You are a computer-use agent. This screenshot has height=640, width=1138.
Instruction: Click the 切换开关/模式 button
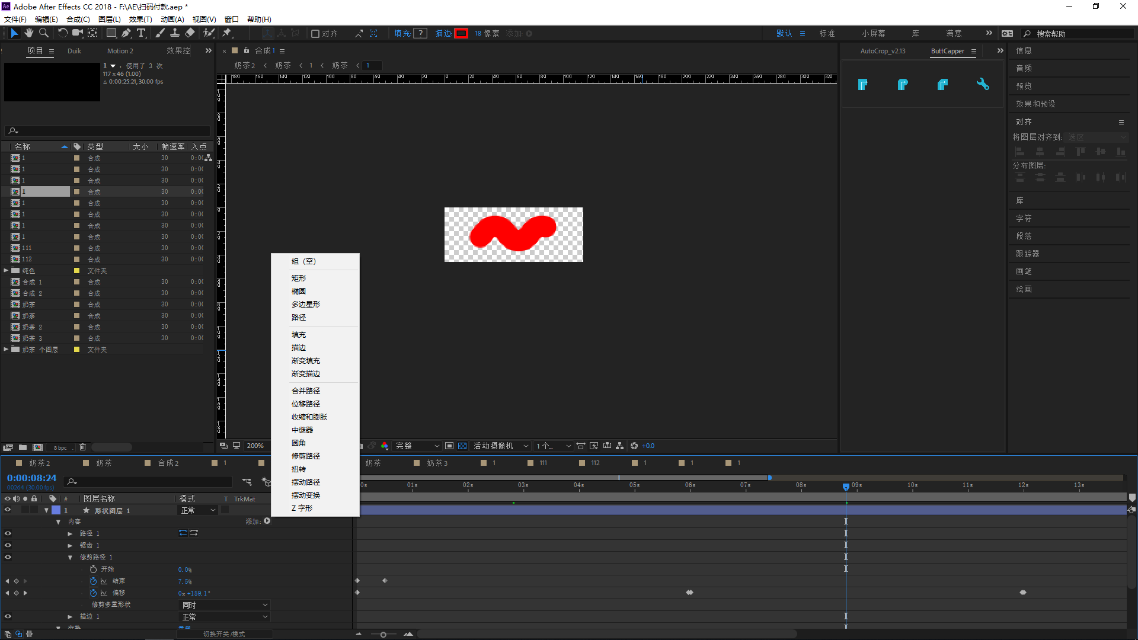pos(224,633)
